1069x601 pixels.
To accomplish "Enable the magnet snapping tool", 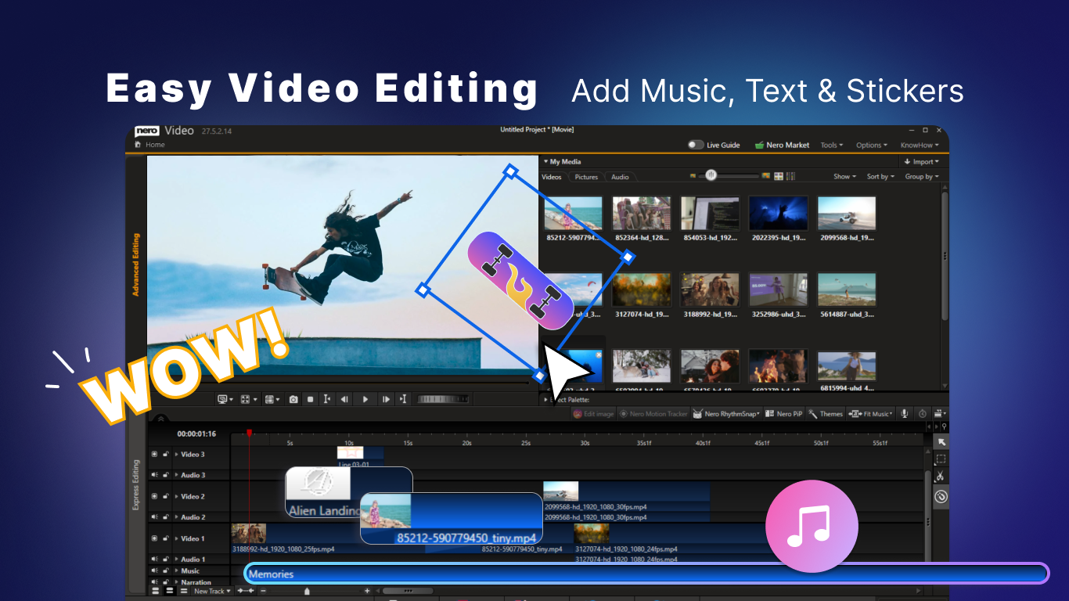I will [941, 495].
